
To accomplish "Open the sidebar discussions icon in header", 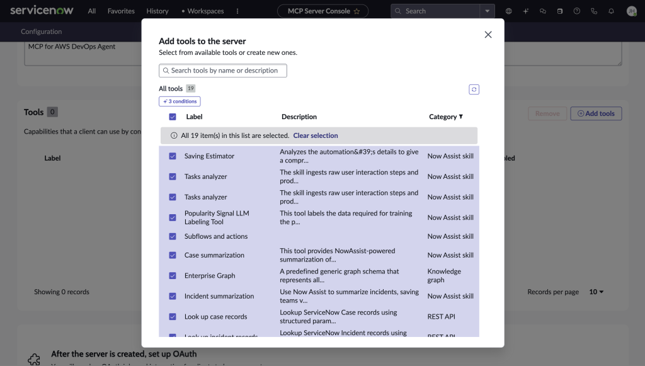I will (x=560, y=11).
